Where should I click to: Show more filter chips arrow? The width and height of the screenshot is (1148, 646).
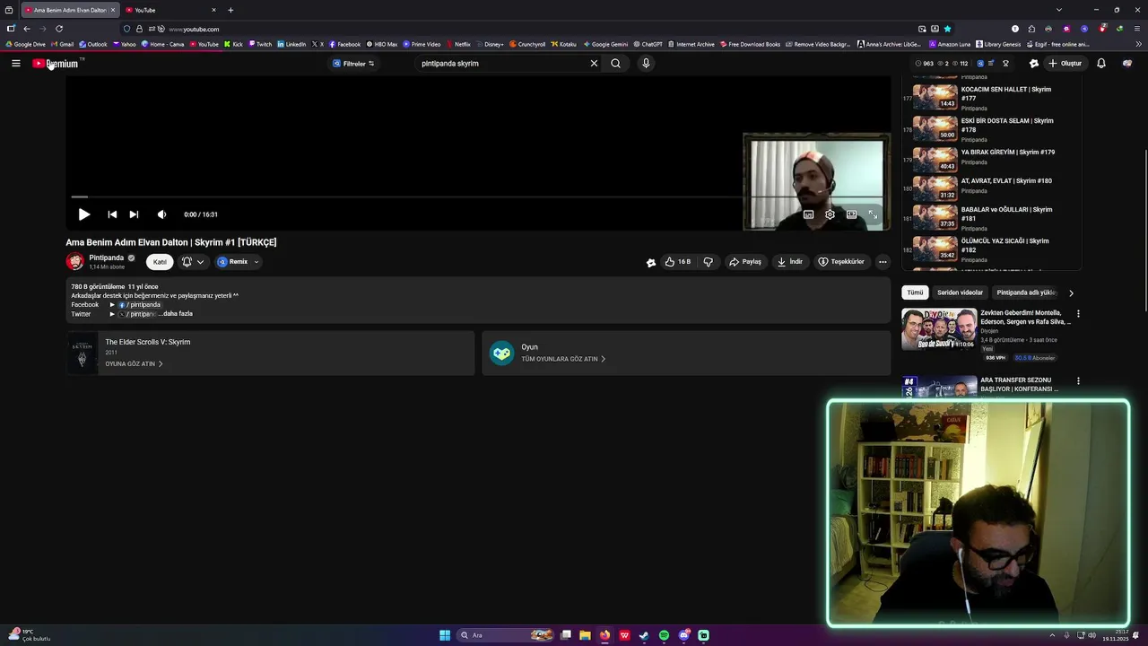pos(1071,292)
